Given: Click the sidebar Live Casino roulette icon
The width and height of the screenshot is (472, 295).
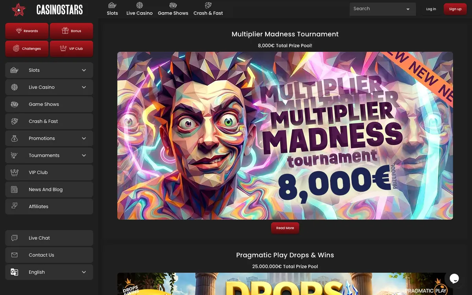Looking at the screenshot, I should [15, 87].
